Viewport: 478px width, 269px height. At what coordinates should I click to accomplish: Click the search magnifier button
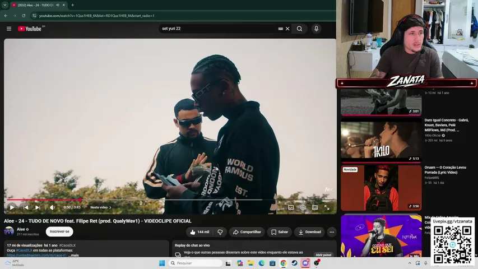[x=299, y=29]
